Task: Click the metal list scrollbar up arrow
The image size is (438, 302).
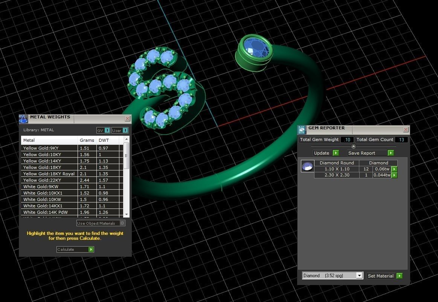Action: point(127,139)
